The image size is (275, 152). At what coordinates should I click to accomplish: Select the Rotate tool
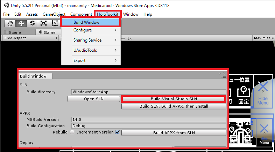[x=32, y=23]
